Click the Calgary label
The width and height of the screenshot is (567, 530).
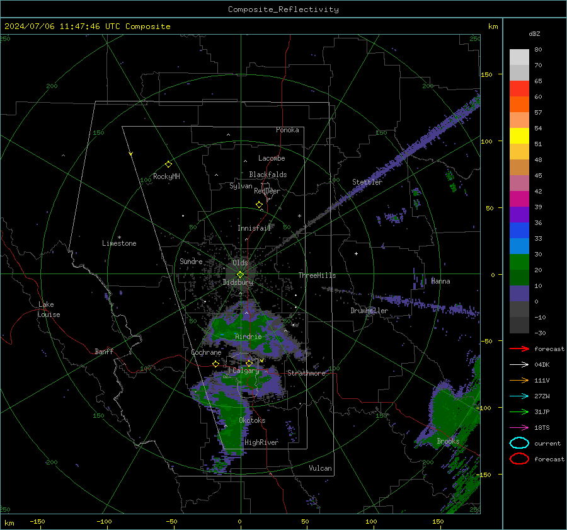[246, 371]
